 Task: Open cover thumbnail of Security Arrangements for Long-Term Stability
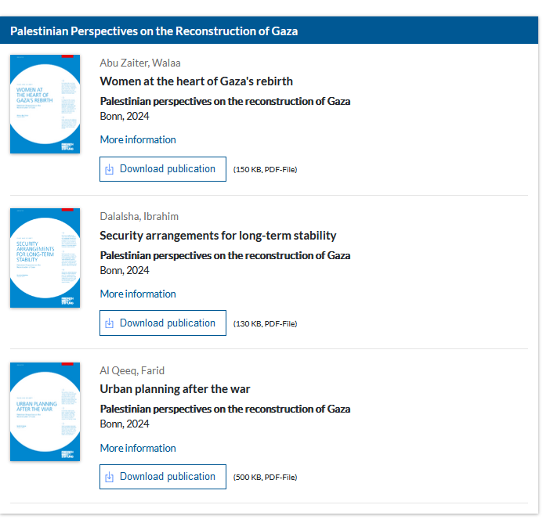[x=45, y=258]
